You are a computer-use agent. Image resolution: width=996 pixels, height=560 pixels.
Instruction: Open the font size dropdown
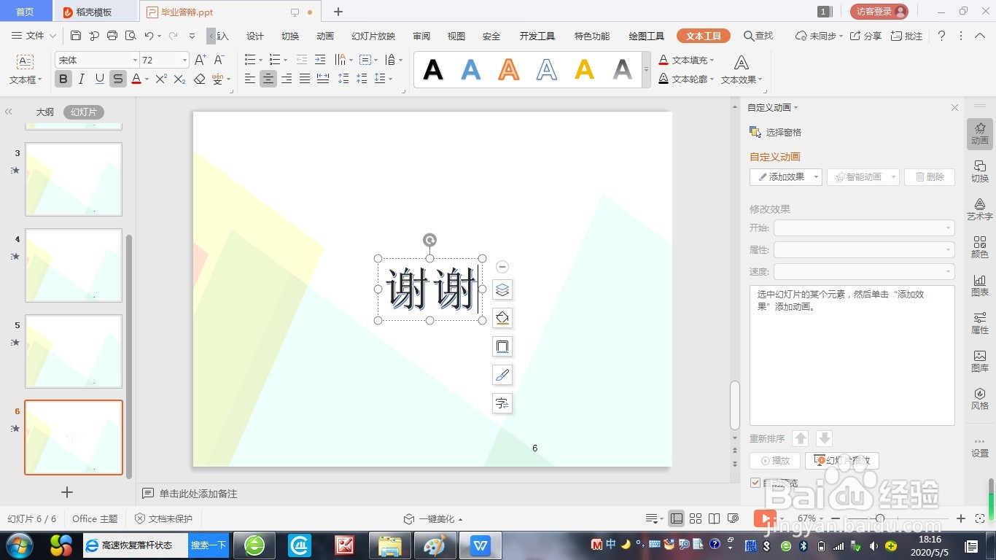[x=184, y=60]
